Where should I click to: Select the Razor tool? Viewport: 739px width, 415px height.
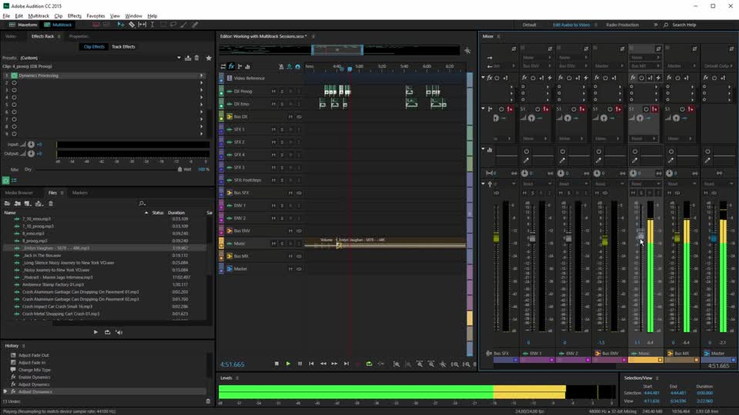[x=132, y=25]
